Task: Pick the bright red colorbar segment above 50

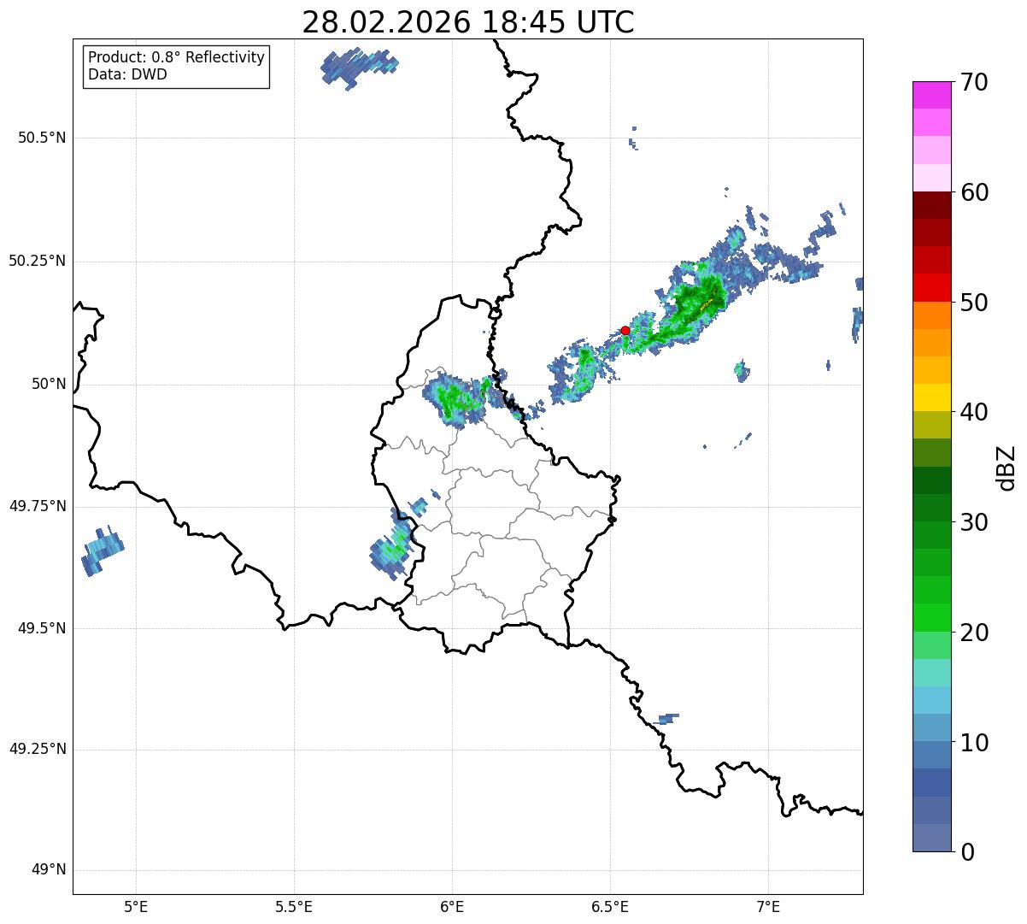Action: click(x=932, y=287)
